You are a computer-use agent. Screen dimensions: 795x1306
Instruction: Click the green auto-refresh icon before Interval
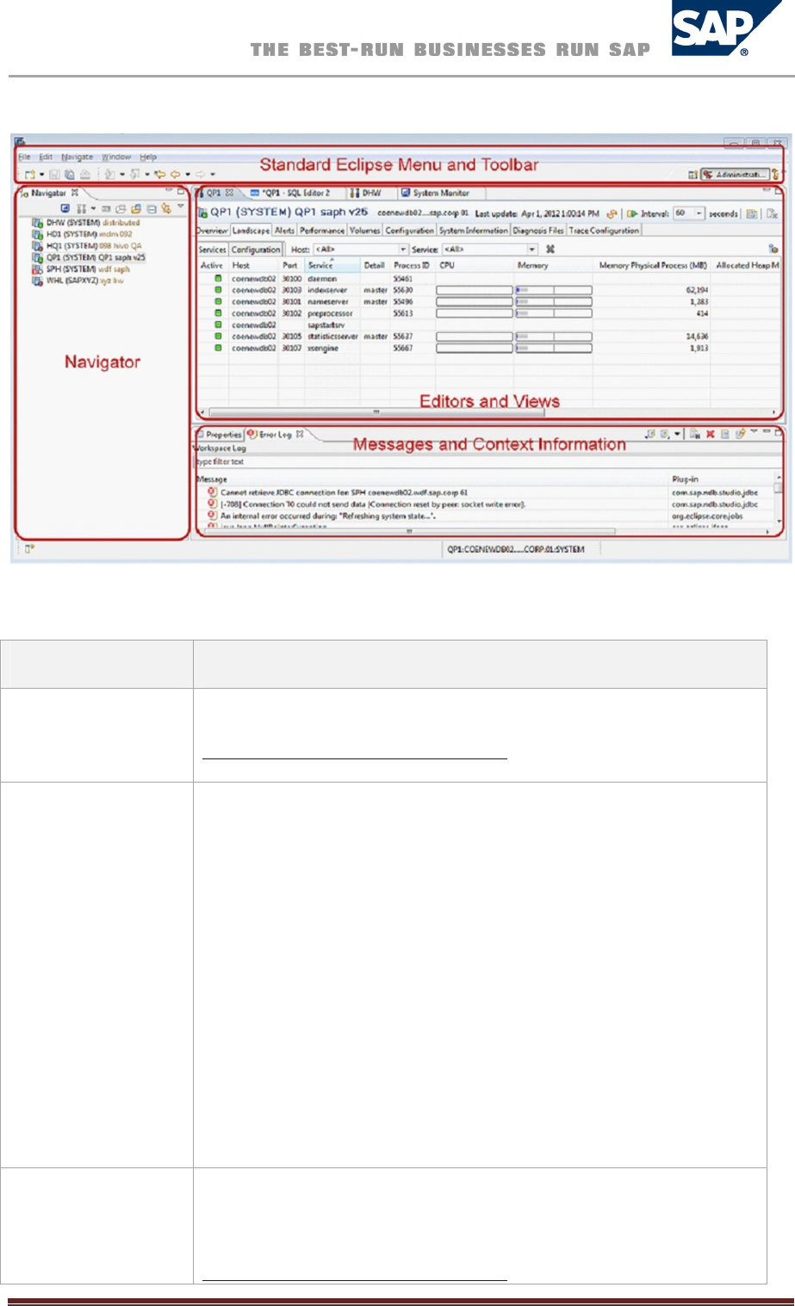point(632,214)
